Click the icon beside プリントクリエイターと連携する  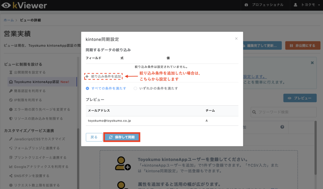(11, 157)
